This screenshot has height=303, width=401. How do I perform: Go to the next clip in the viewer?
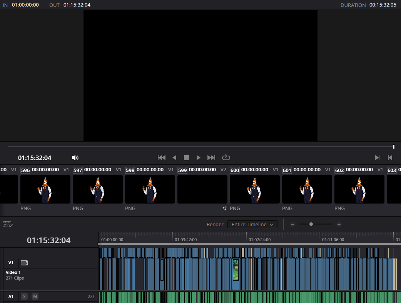point(377,157)
